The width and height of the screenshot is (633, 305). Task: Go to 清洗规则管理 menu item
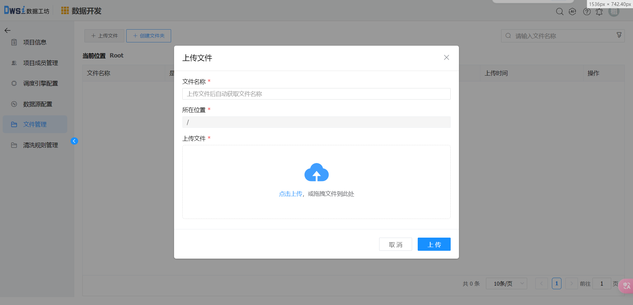pyautogui.click(x=40, y=145)
